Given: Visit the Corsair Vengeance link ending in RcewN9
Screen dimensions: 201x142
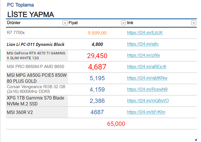Looking at the screenshot, I should pyautogui.click(x=147, y=89).
